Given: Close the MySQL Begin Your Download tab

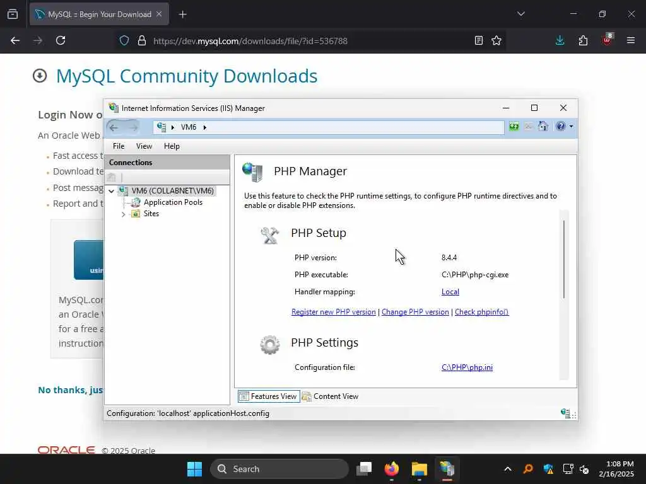Looking at the screenshot, I should 159,14.
